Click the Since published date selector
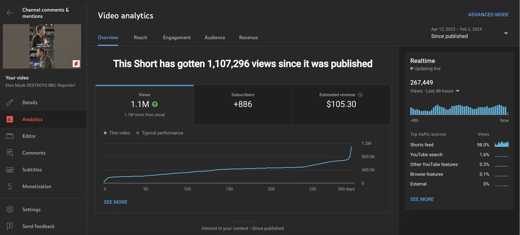The width and height of the screenshot is (520, 235). (470, 33)
